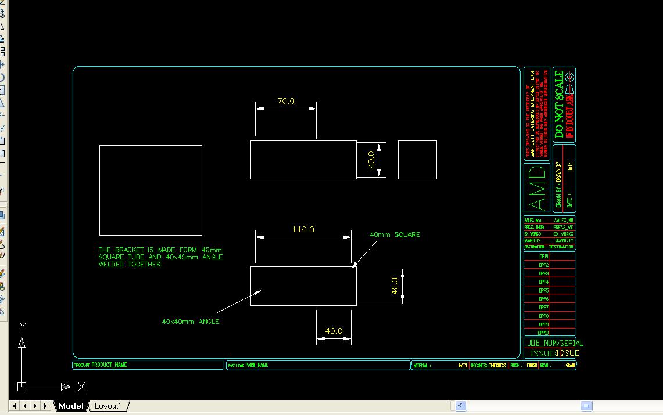Viewport: 663px width, 415px height.
Task: Click the UCS icon origin square
Action: tap(21, 387)
